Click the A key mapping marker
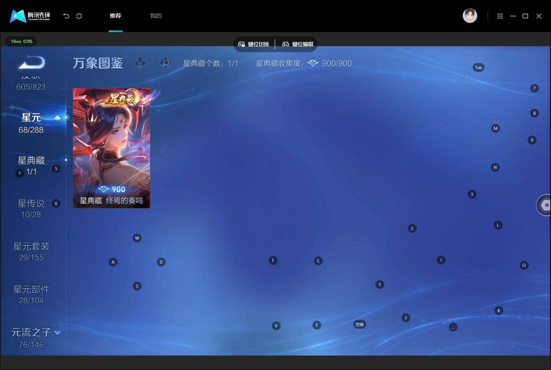 [113, 262]
